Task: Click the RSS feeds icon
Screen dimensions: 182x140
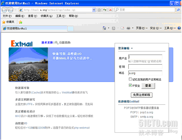Action: point(113,28)
